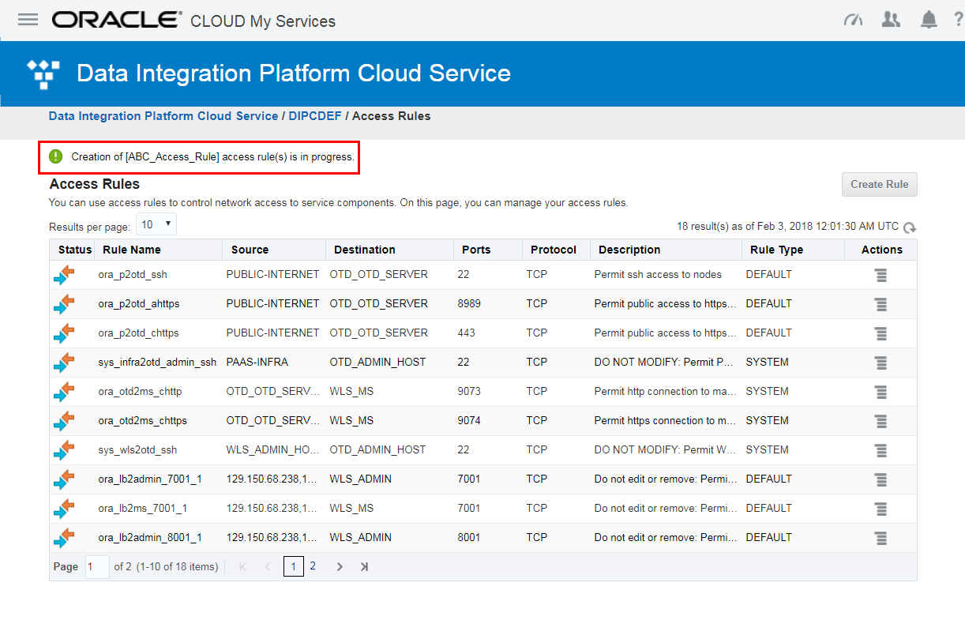Click the help question mark icon
The width and height of the screenshot is (965, 639).
tap(958, 21)
